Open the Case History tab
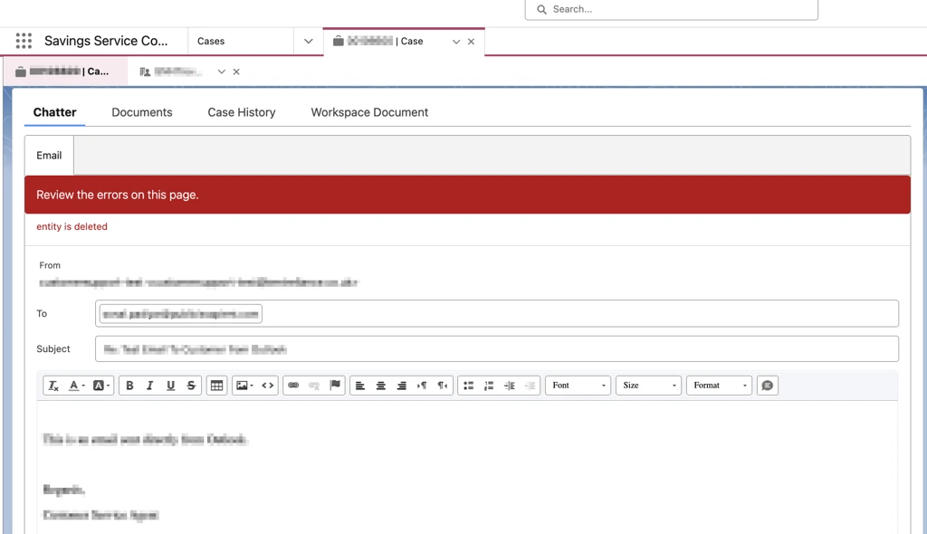 pyautogui.click(x=242, y=112)
